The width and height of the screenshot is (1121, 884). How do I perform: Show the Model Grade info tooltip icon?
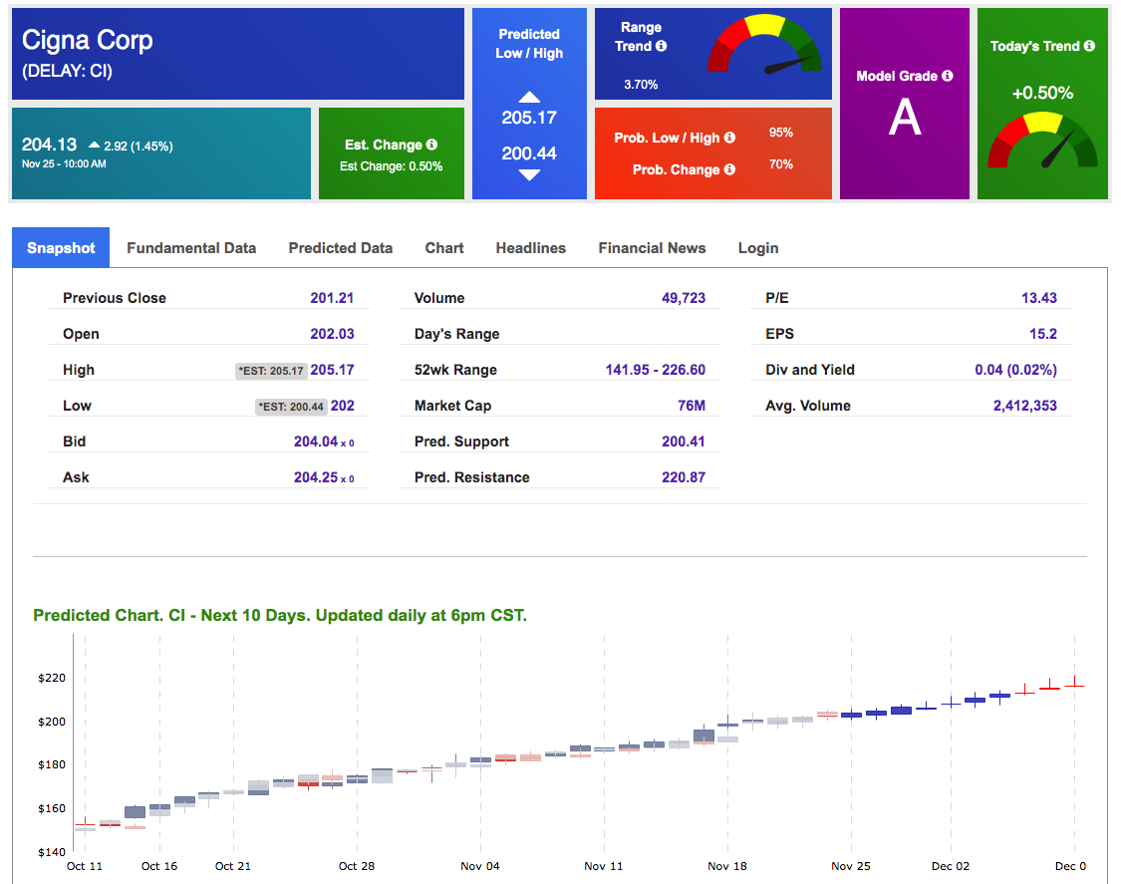click(x=948, y=76)
